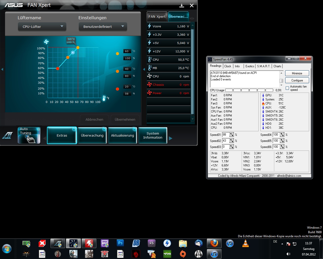The image size is (323, 259).
Task: Open the Charts tab in SpeedFan
Action: 277,66
